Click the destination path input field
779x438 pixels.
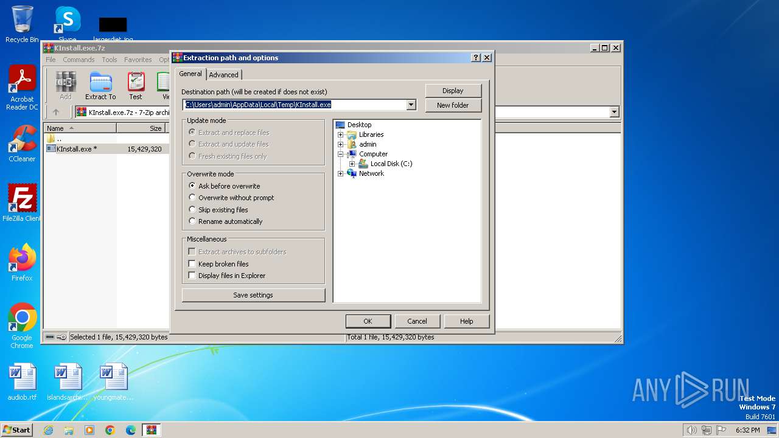[x=295, y=105]
